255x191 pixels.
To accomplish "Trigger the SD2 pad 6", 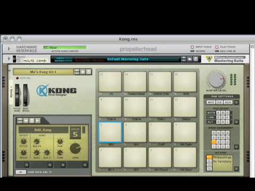I will pos(135,132).
